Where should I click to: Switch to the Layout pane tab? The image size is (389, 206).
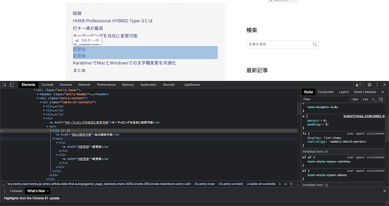pyautogui.click(x=344, y=92)
